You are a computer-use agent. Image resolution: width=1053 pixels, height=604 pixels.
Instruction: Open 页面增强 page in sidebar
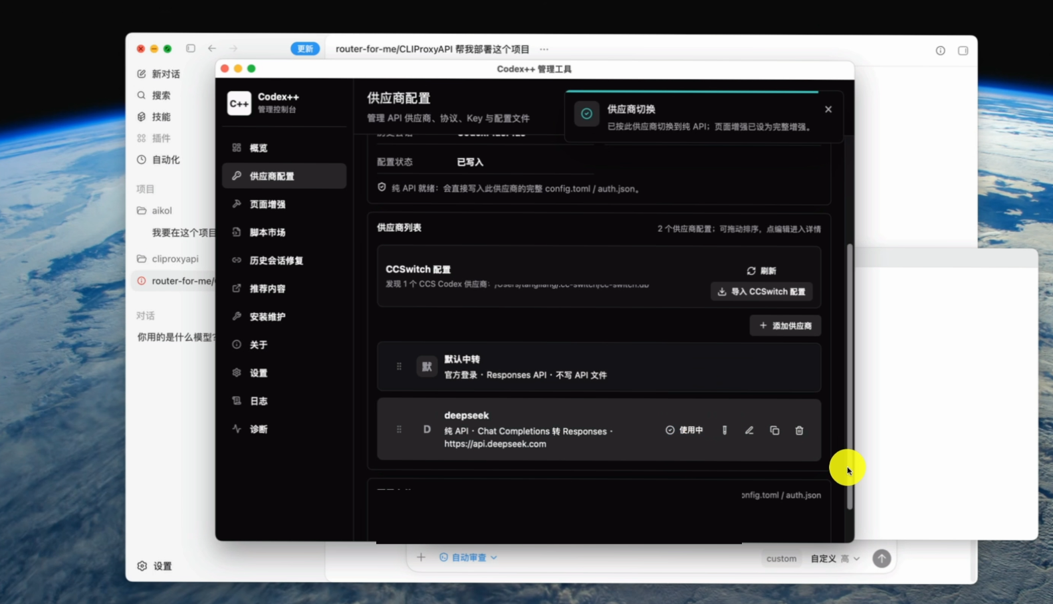[284, 204]
